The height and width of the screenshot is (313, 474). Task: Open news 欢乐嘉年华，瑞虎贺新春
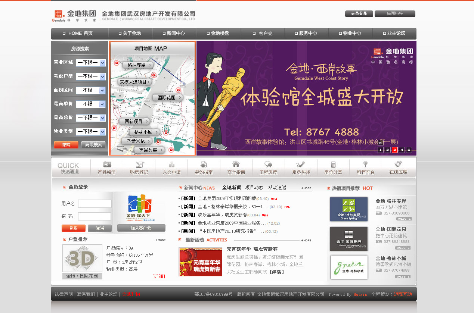pyautogui.click(x=222, y=215)
